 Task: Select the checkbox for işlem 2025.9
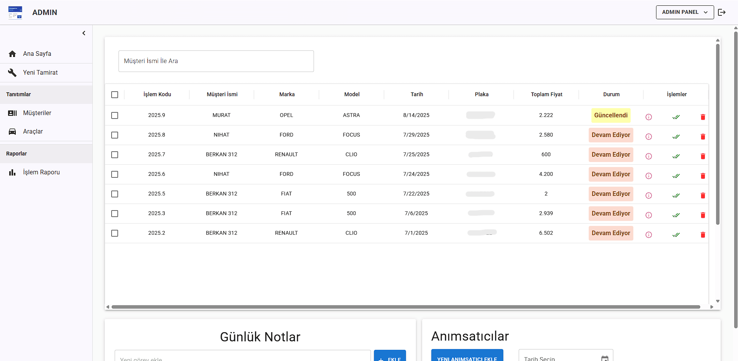tap(115, 115)
